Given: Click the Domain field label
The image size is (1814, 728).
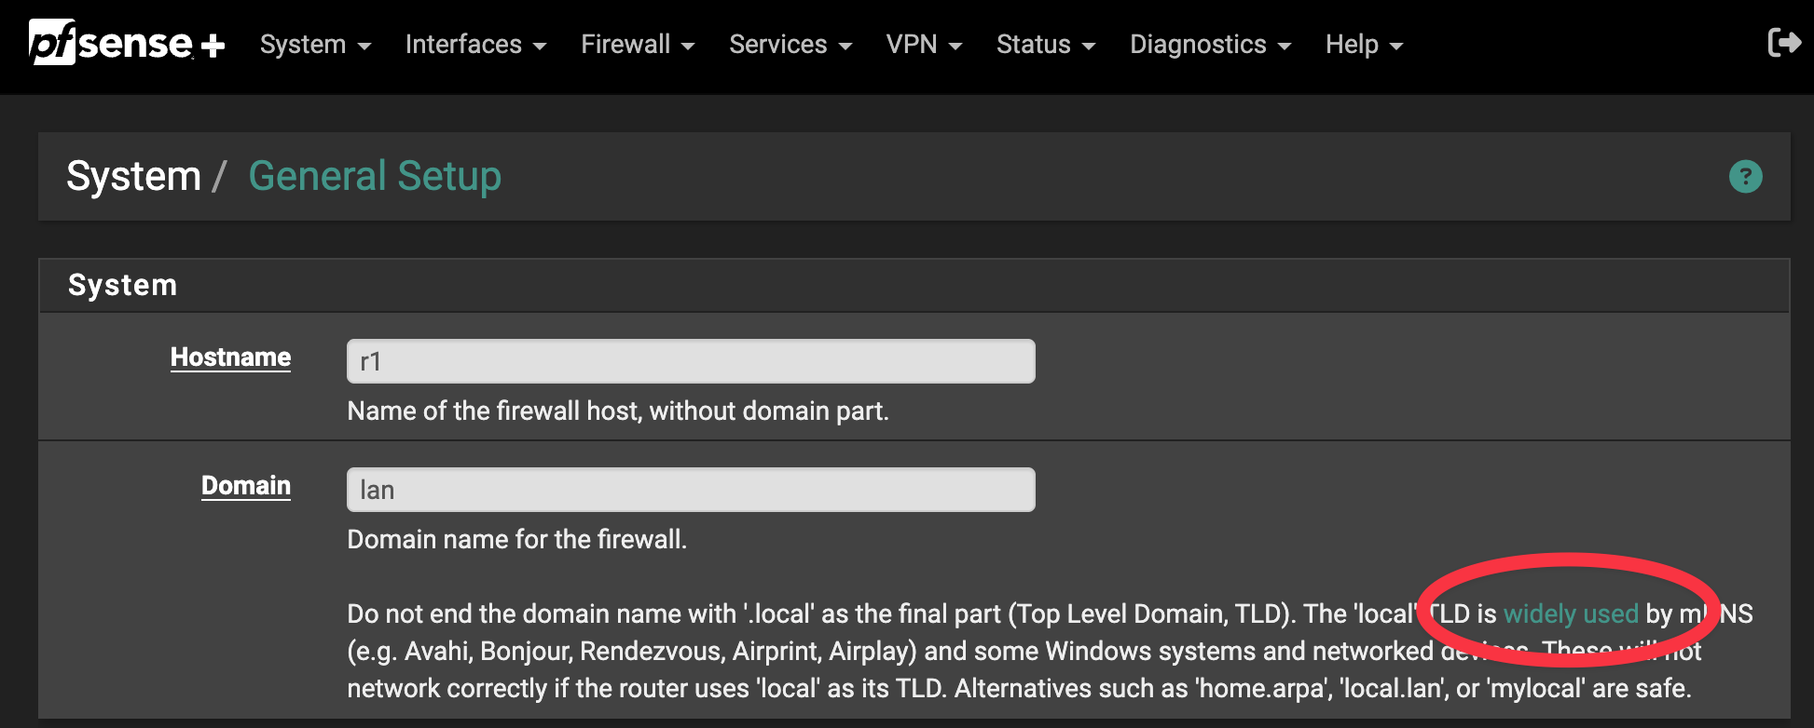Looking at the screenshot, I should (246, 486).
